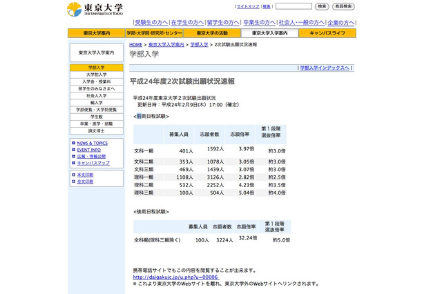The height and width of the screenshot is (294, 442).
Task: Click the 1592人 applicants cell
Action: (215, 148)
